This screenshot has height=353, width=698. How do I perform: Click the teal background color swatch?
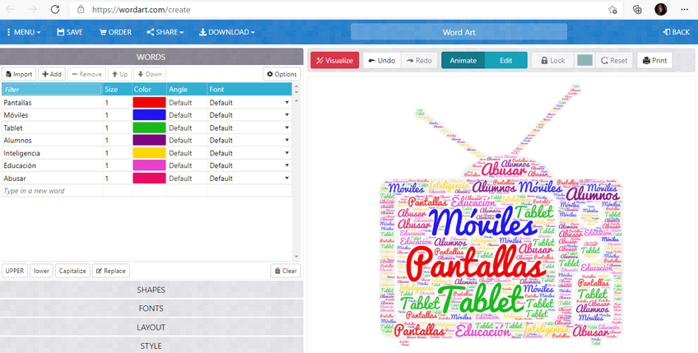coord(584,61)
